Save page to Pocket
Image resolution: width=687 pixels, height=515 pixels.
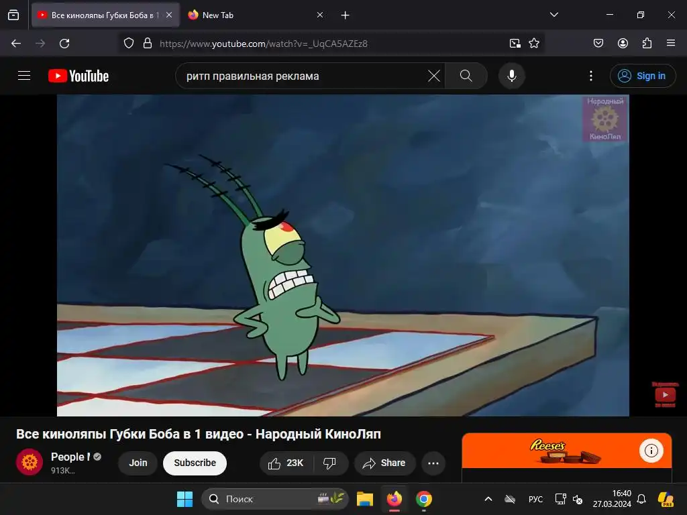pos(598,44)
